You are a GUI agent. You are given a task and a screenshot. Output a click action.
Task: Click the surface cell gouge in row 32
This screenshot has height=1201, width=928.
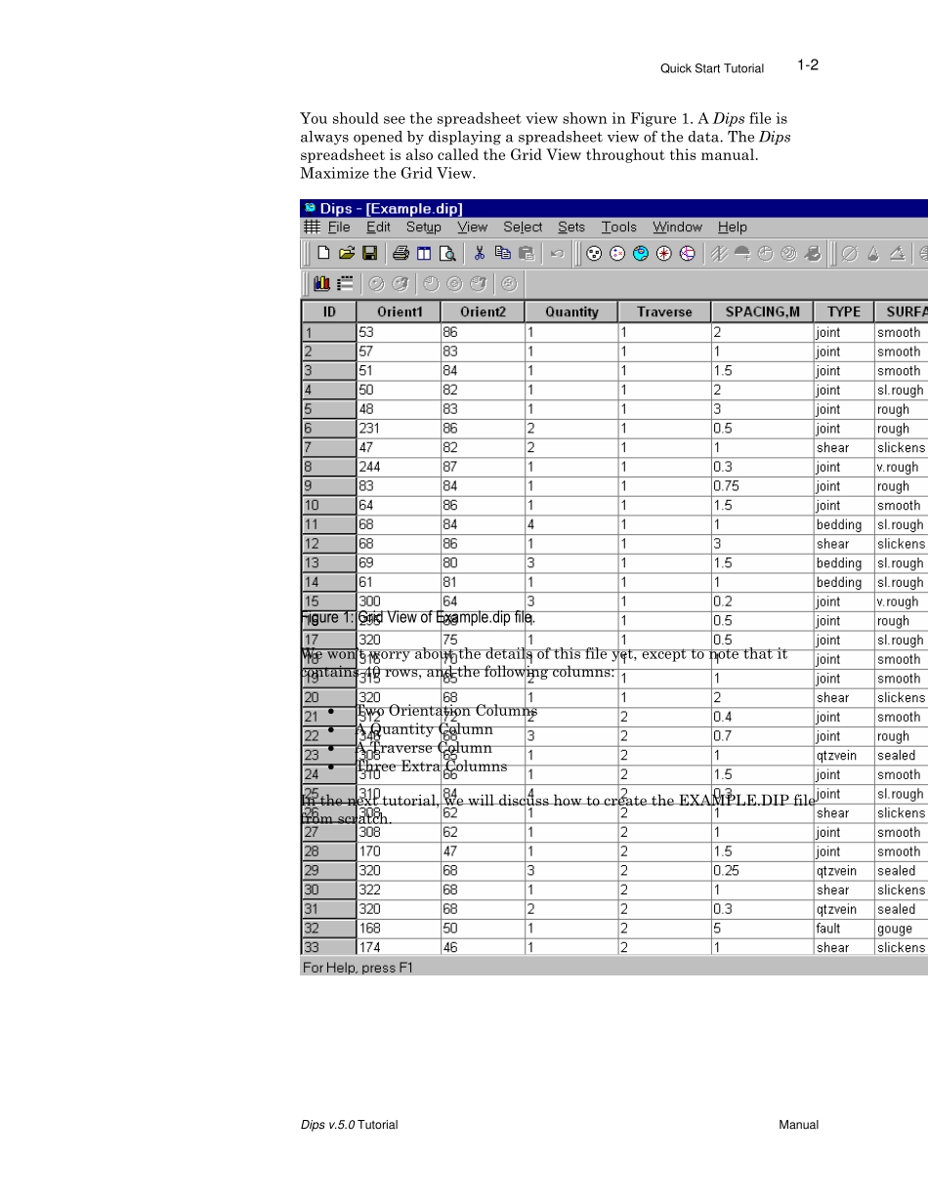[901, 929]
